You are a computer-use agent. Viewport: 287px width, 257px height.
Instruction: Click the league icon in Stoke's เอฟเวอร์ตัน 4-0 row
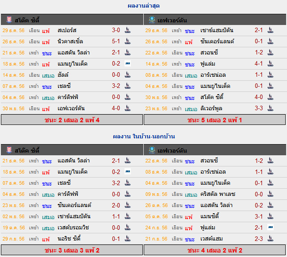click(x=128, y=108)
